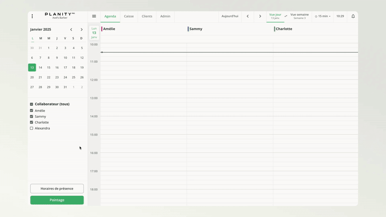Screen dimensions: 386x217
Task: Show previous month in mini calendar
Action: (71, 29)
